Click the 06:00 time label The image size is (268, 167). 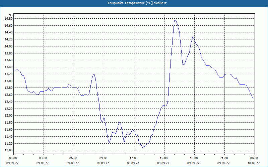(x=74, y=158)
